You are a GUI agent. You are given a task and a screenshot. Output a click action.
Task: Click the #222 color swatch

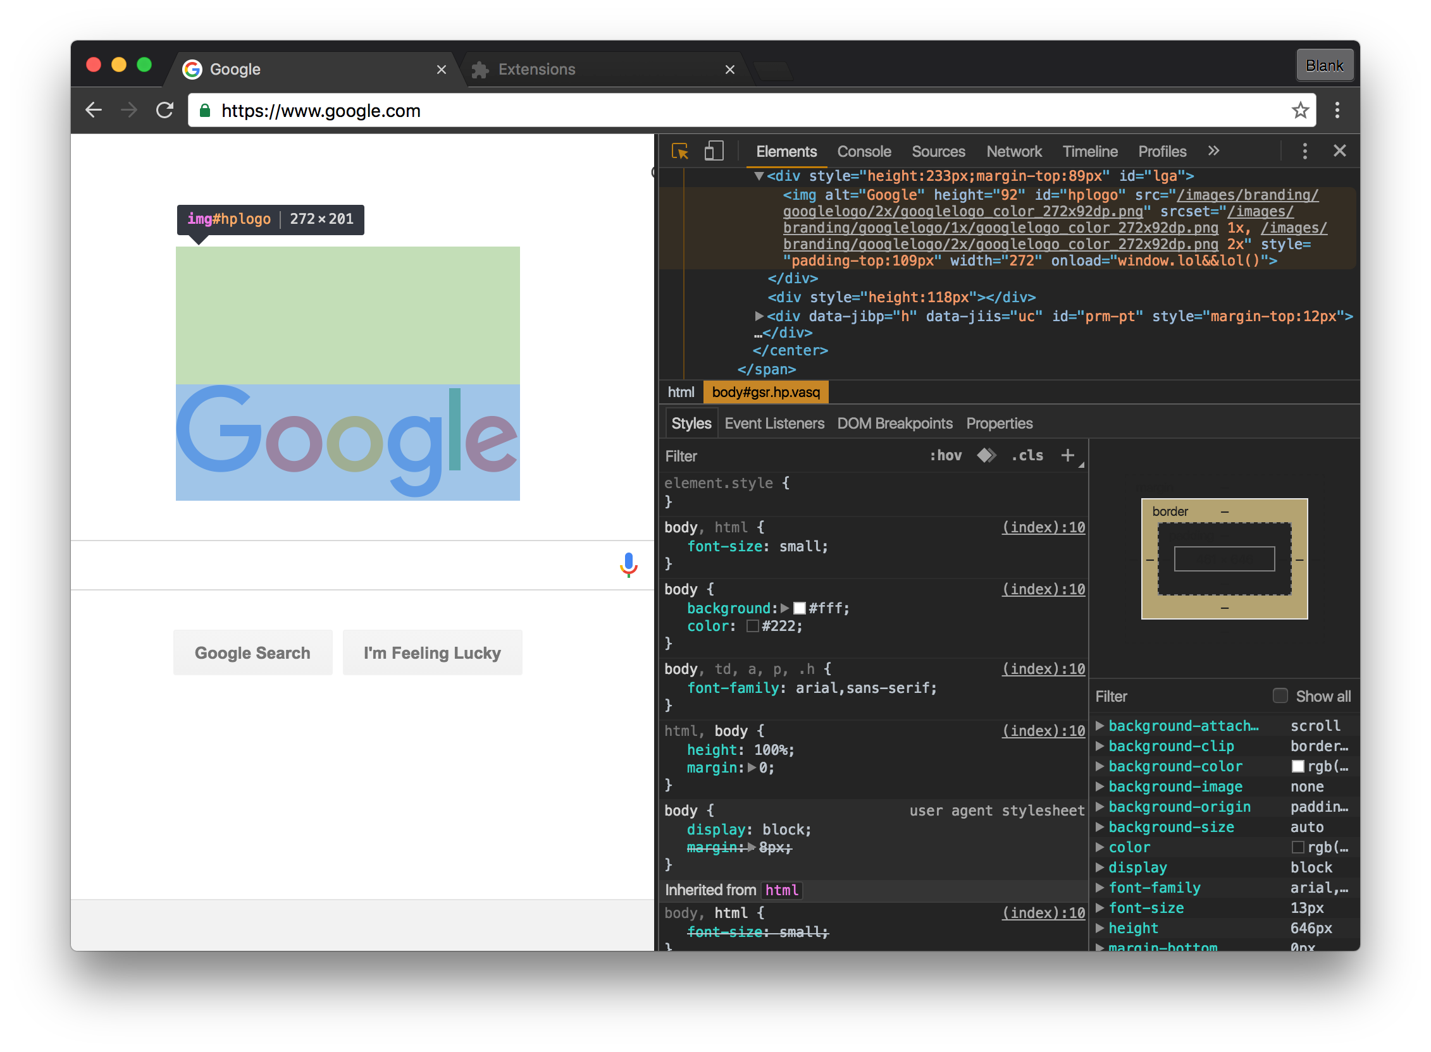(x=752, y=626)
